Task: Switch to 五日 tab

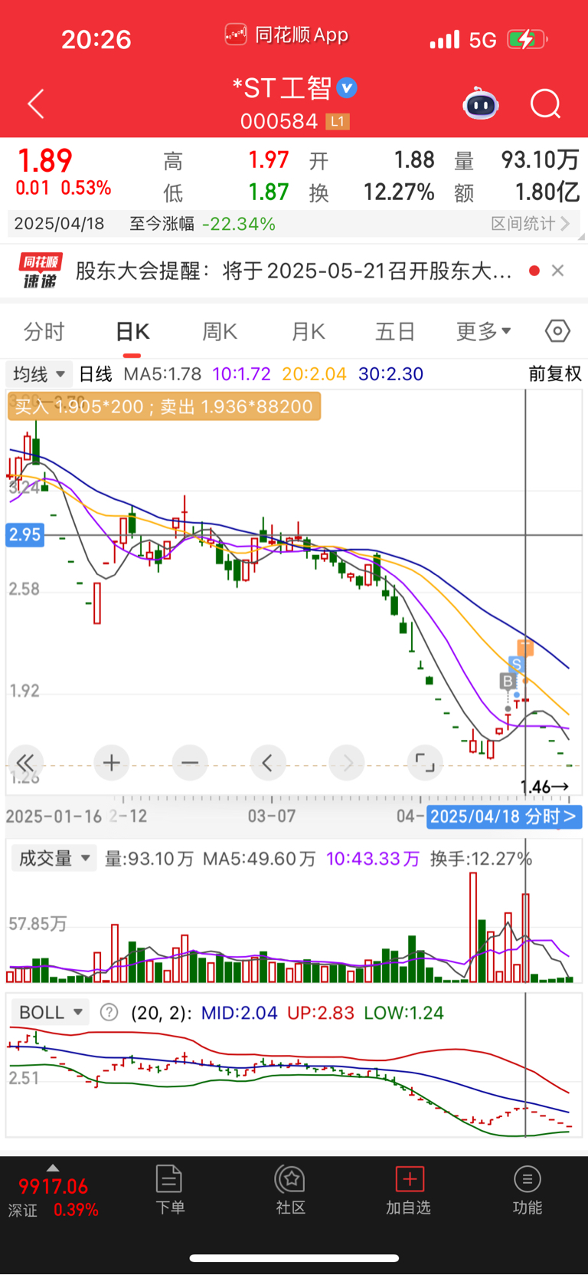Action: 395,332
